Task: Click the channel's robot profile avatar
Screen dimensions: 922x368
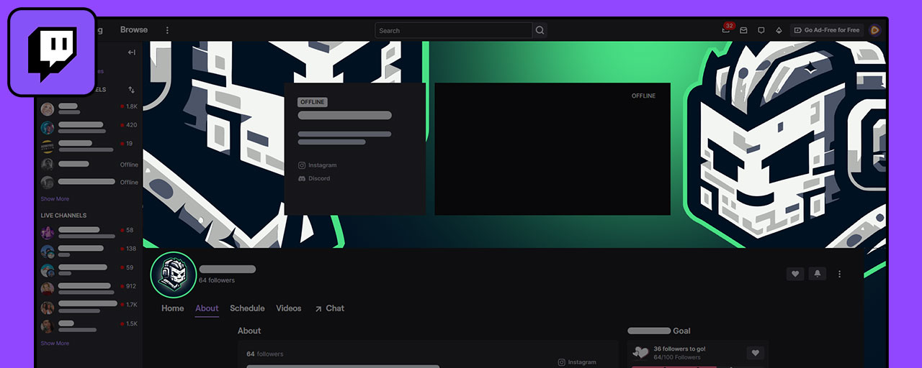Action: 173,275
